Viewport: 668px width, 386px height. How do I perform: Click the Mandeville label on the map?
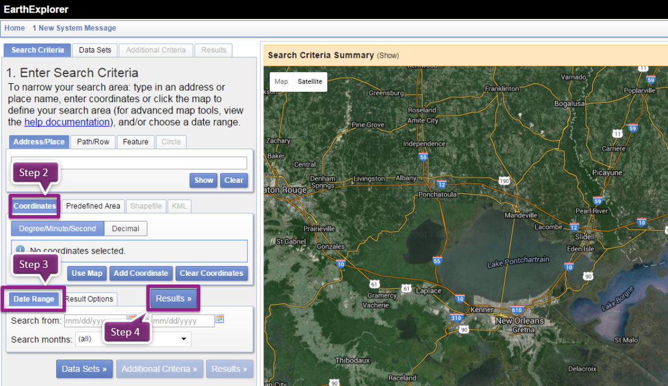coord(521,215)
